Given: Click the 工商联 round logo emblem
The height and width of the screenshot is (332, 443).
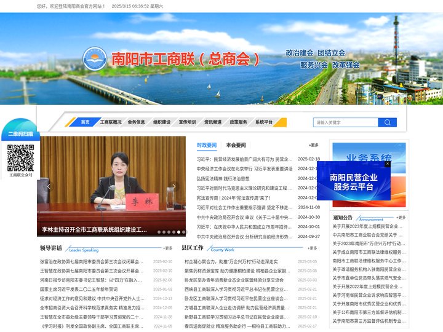Looking at the screenshot, I should pos(95,59).
